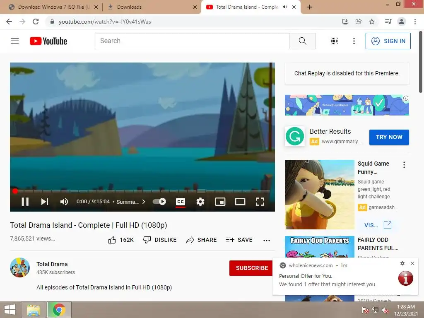Go to YouTube home via logo
Image resolution: width=424 pixels, height=318 pixels.
[48, 41]
